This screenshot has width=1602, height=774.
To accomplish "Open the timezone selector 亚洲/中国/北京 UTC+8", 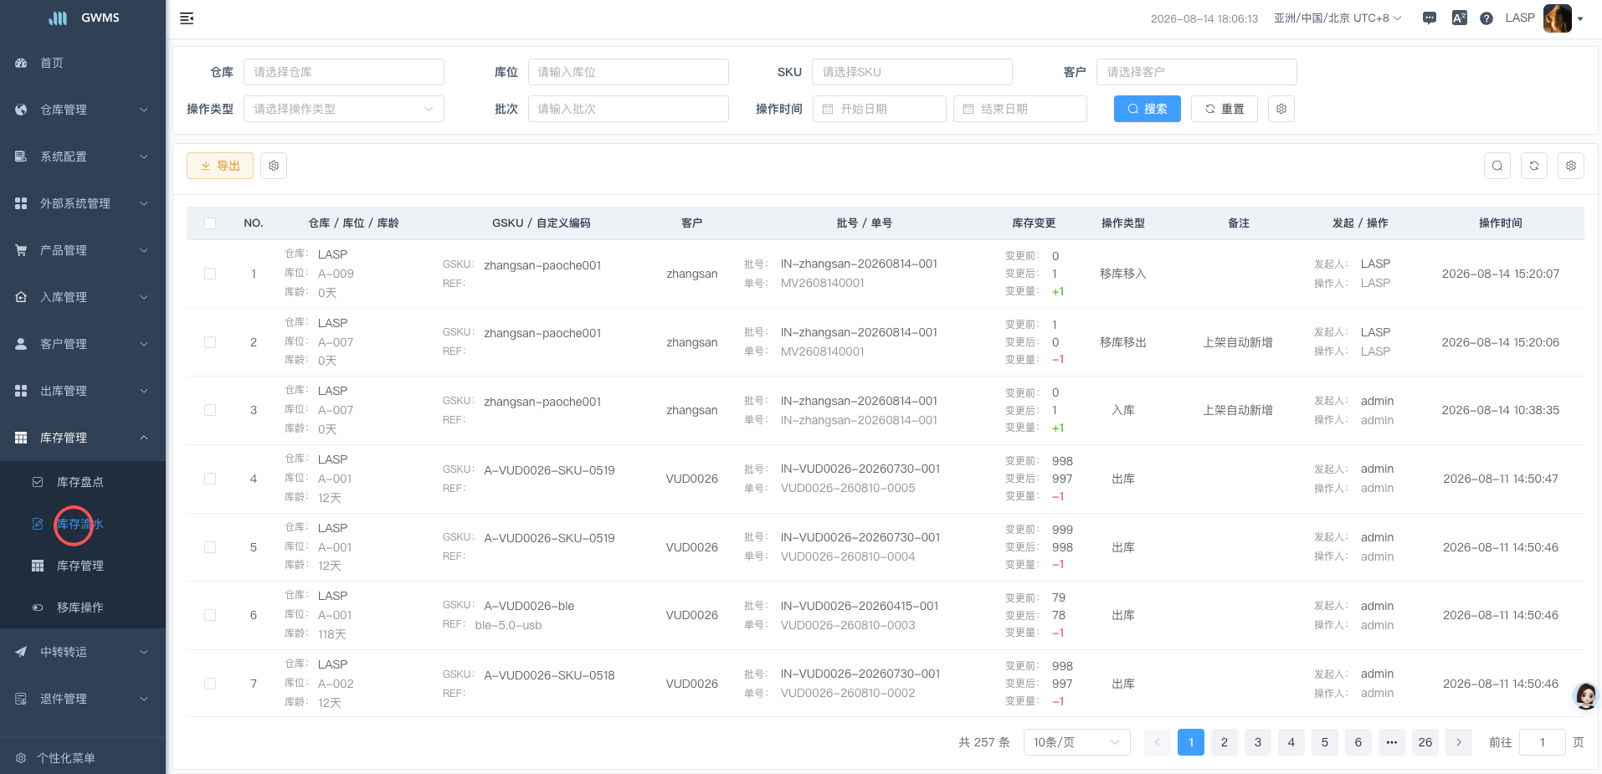I will pyautogui.click(x=1338, y=18).
